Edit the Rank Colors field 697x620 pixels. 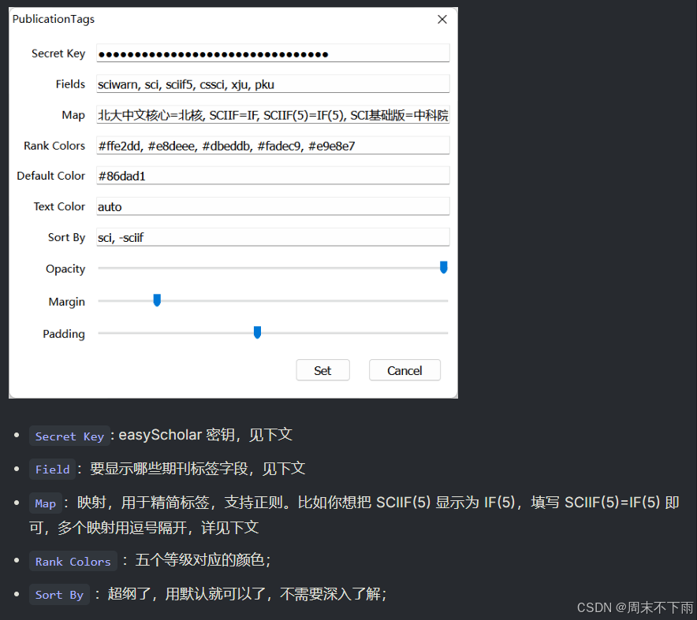(273, 146)
